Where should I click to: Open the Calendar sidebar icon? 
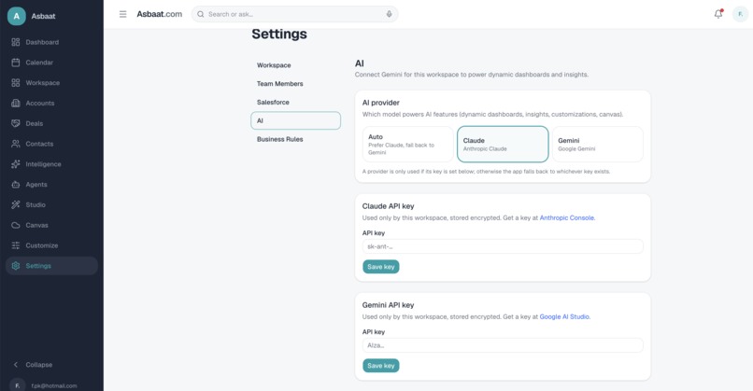point(16,63)
